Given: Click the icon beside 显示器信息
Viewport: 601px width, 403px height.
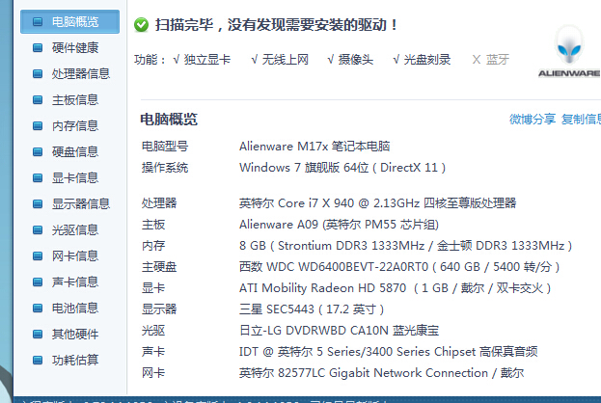Looking at the screenshot, I should 38,203.
